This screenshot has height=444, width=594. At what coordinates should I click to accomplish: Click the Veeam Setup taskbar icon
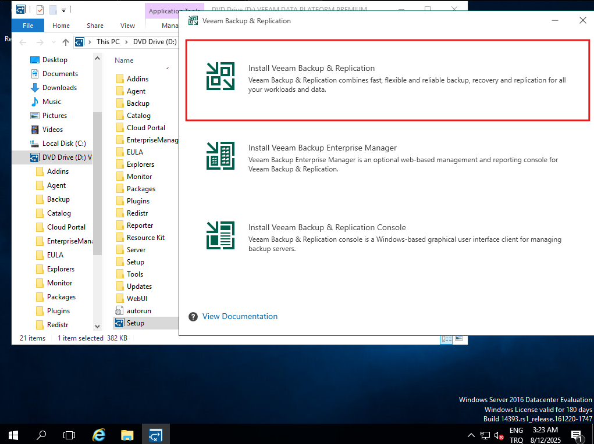[155, 435]
